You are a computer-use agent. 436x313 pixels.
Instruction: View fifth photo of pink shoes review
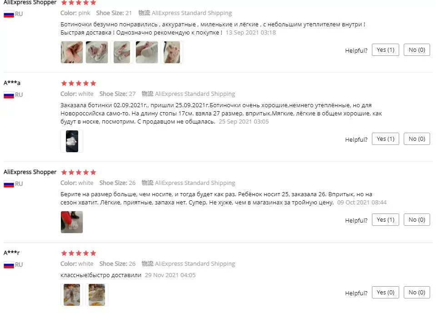click(172, 52)
